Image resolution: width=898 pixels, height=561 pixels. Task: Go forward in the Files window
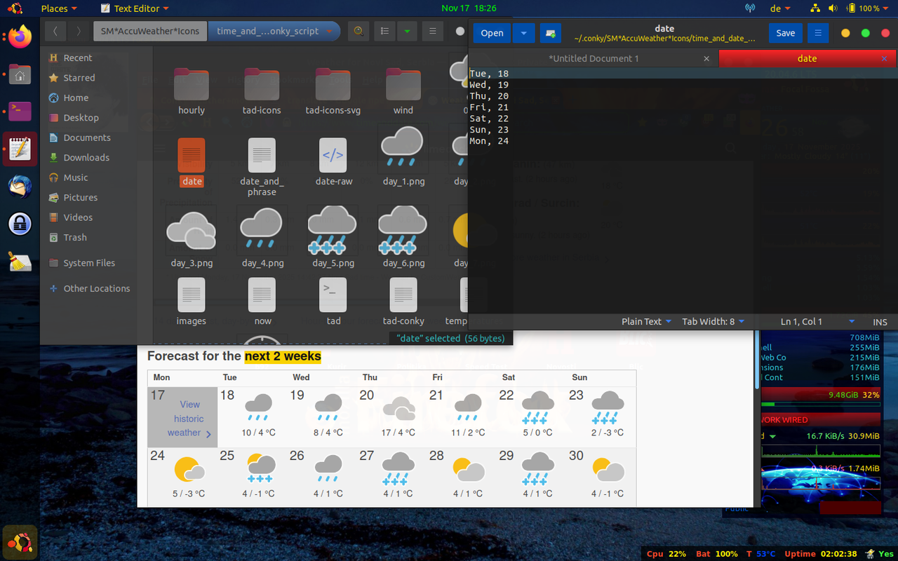coord(79,31)
